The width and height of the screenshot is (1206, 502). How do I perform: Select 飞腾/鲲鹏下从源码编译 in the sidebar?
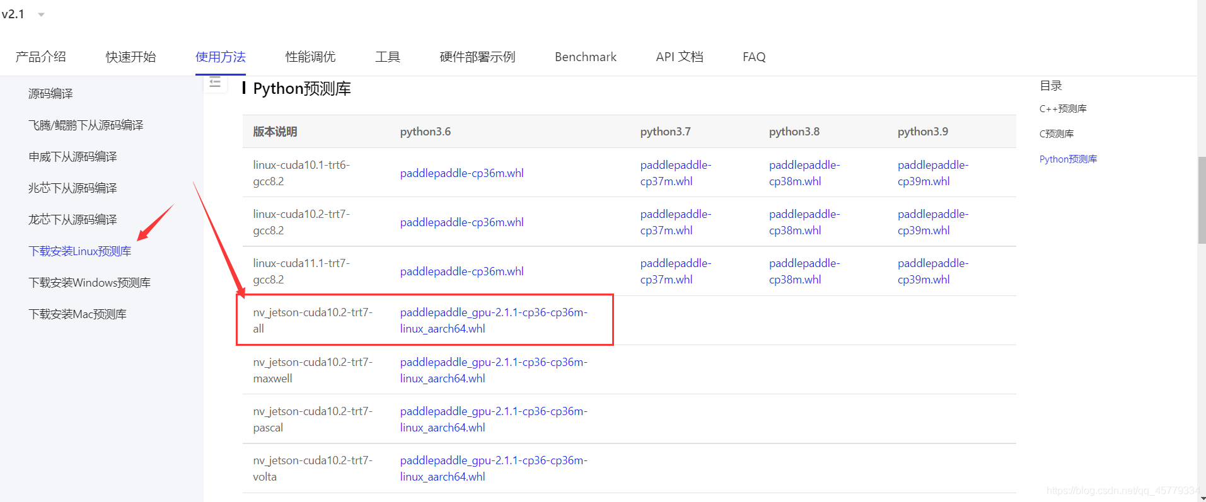pos(86,125)
